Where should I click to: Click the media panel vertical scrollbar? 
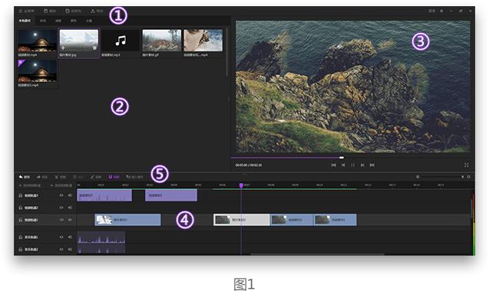226,52
